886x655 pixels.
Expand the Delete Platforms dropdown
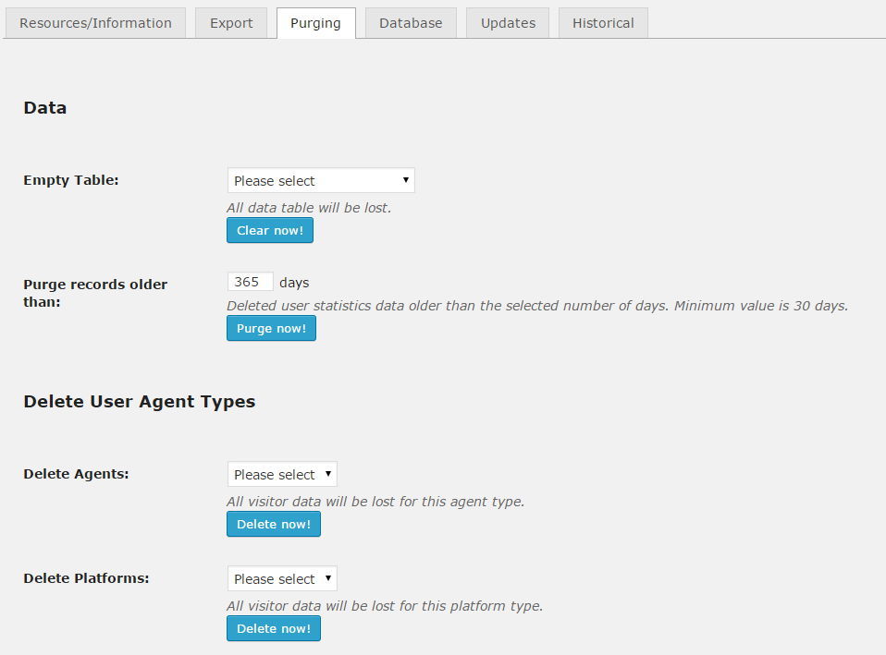click(282, 578)
